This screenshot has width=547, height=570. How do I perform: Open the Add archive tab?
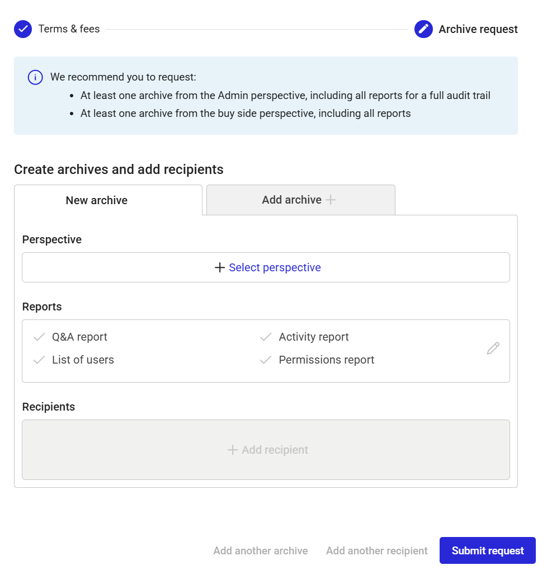(300, 200)
